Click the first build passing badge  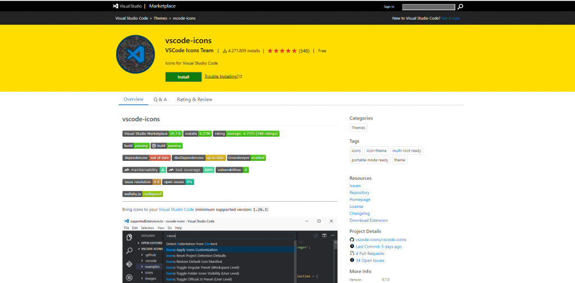(136, 146)
